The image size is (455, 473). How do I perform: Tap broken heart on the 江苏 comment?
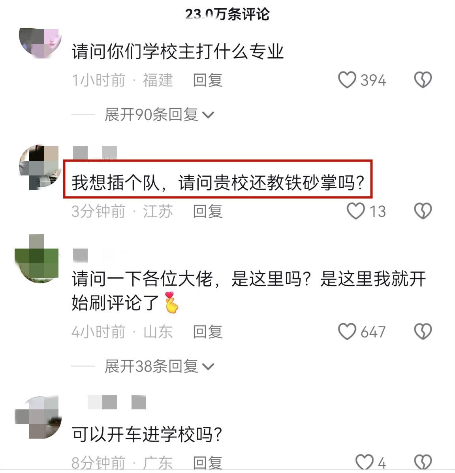tap(423, 211)
